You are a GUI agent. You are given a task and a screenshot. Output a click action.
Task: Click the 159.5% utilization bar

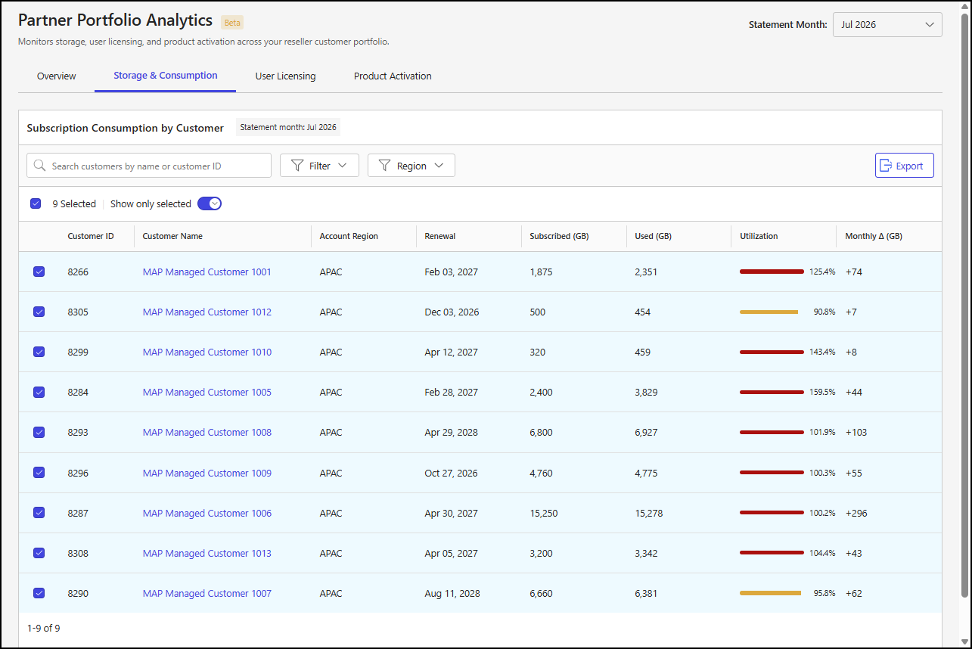pyautogui.click(x=772, y=392)
